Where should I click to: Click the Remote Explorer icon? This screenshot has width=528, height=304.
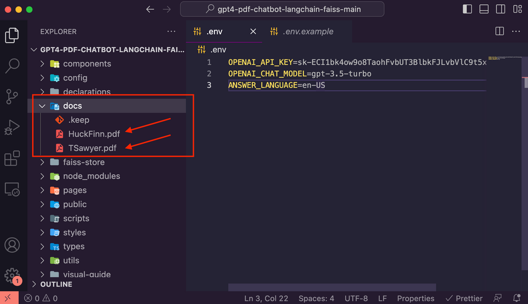pyautogui.click(x=13, y=188)
